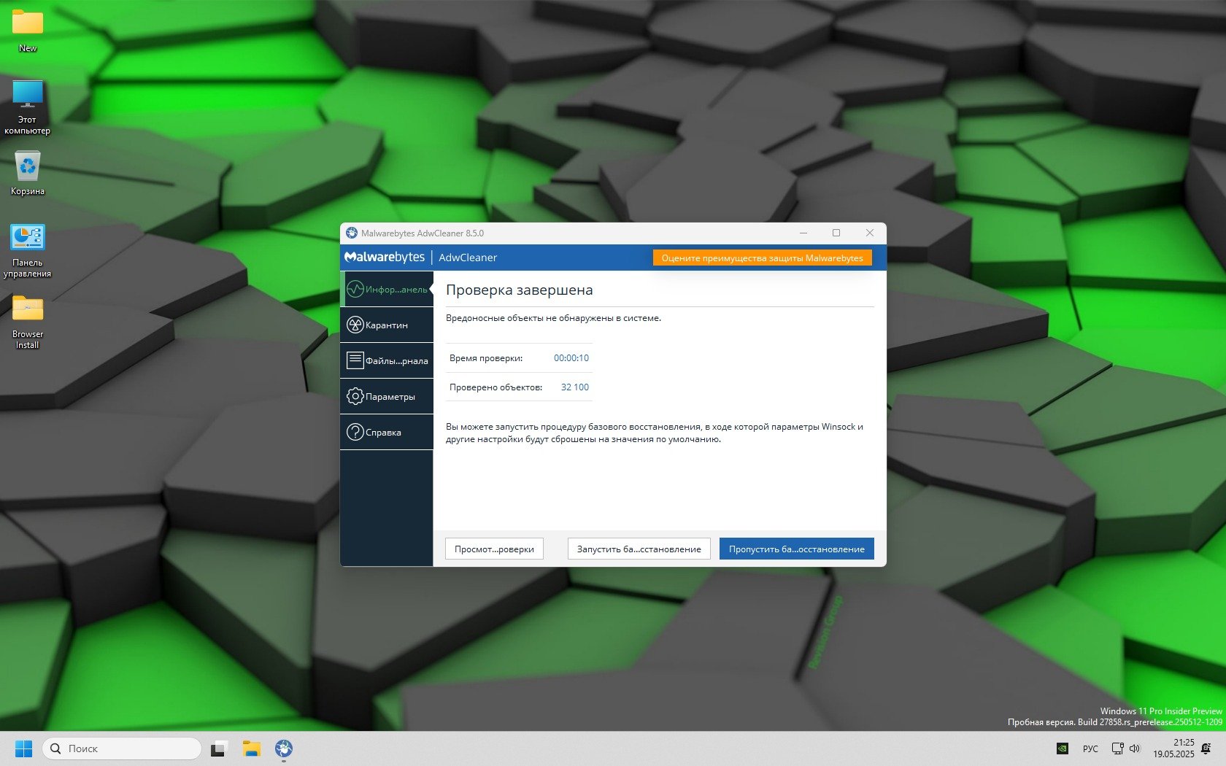Open the Справка help section
1226x766 pixels.
[387, 432]
